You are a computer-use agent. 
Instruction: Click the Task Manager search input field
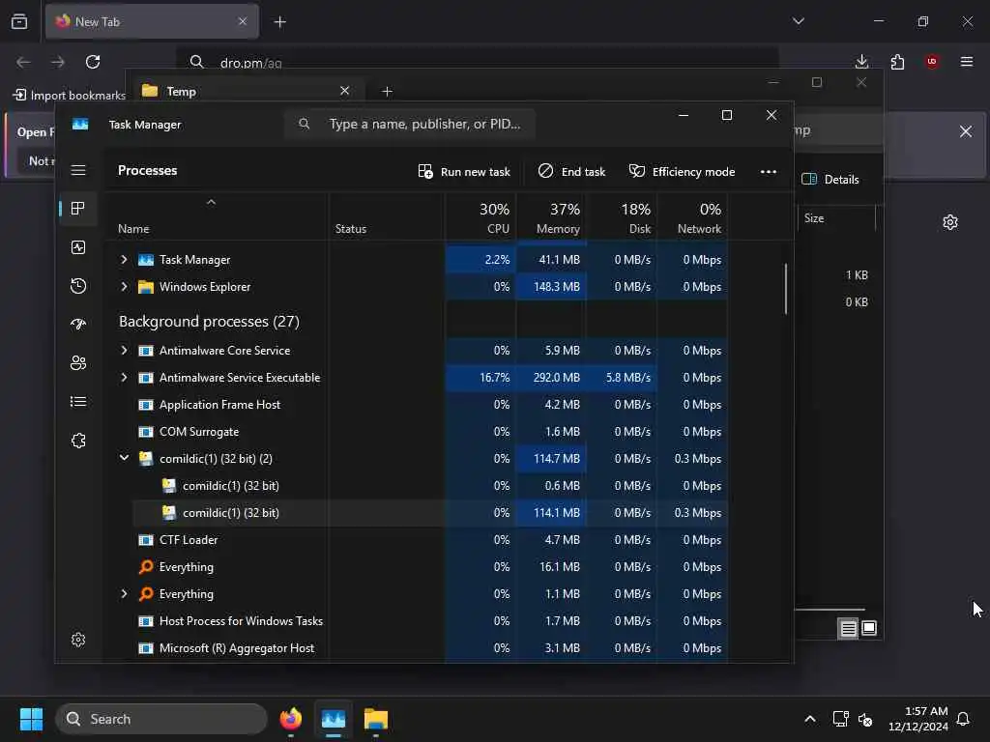pyautogui.click(x=410, y=124)
